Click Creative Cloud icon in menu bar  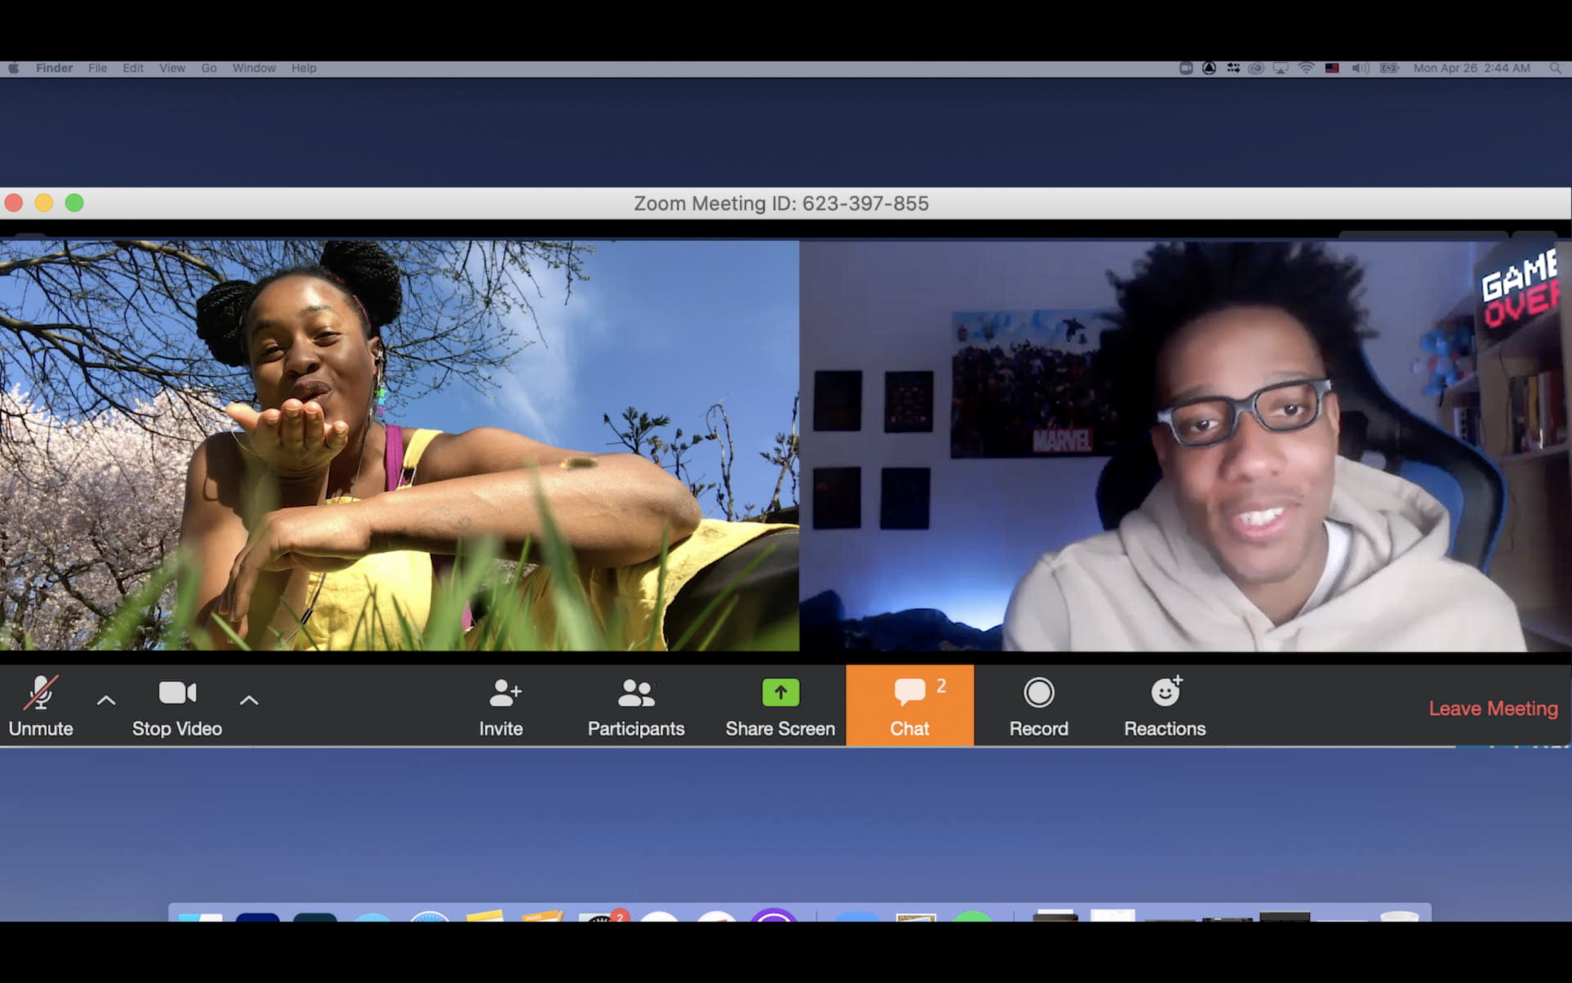click(x=1256, y=69)
